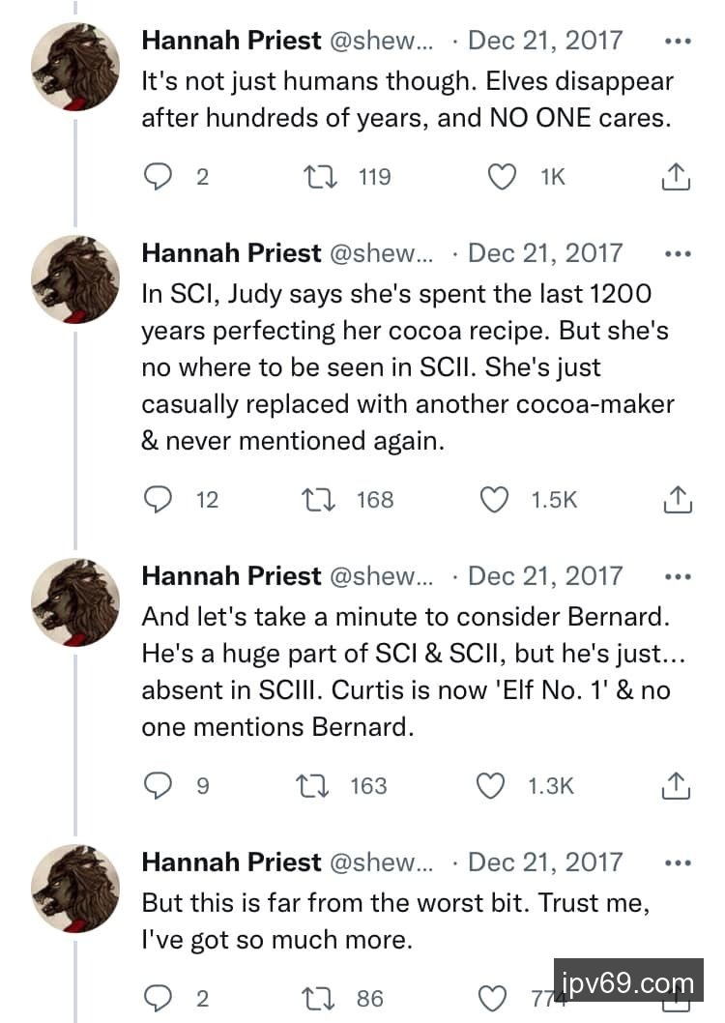
Task: Open more options on Bernard tweet
Action: pos(679,577)
